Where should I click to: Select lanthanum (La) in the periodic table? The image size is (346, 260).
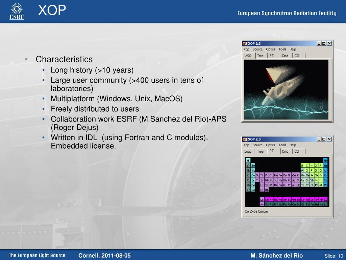[x=262, y=199]
